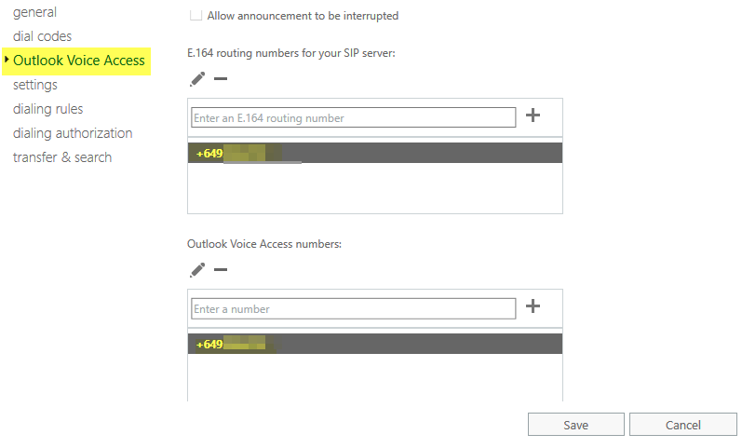Cancel the dial plan changes

click(682, 425)
